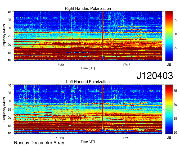
Task: Click the 'Left Handed Polarization' title
Action: pos(88,82)
